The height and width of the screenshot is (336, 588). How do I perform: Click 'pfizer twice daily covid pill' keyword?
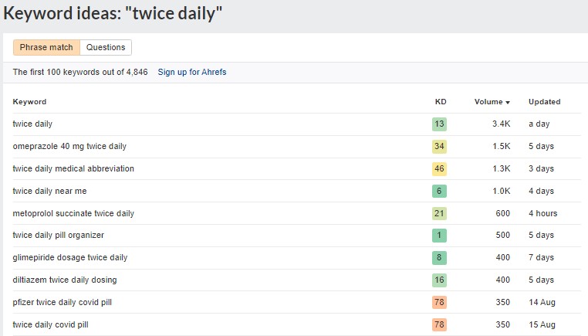pos(67,302)
